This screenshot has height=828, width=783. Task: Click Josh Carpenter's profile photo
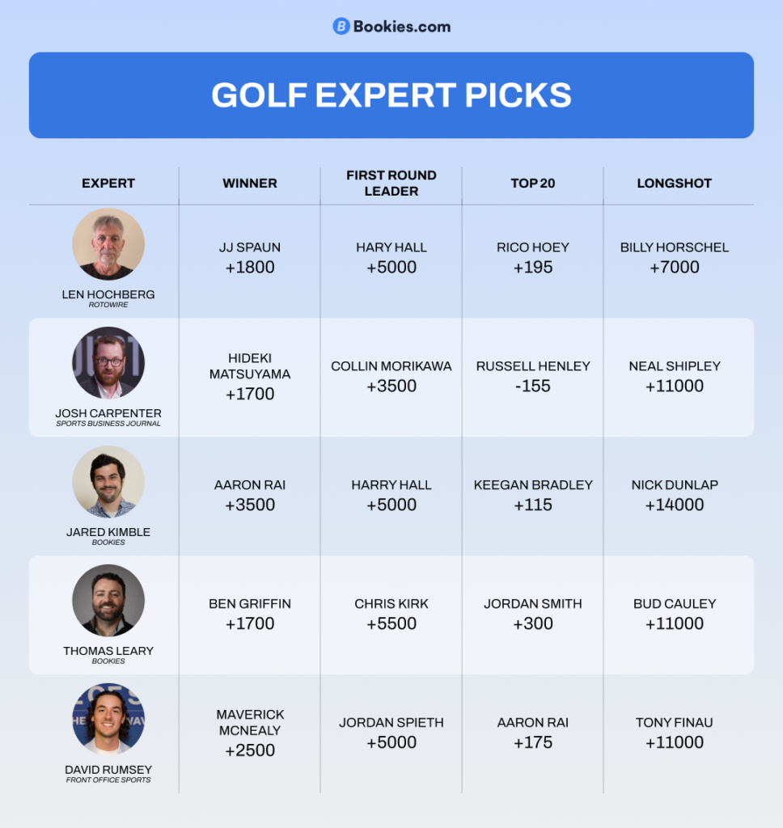(x=108, y=363)
